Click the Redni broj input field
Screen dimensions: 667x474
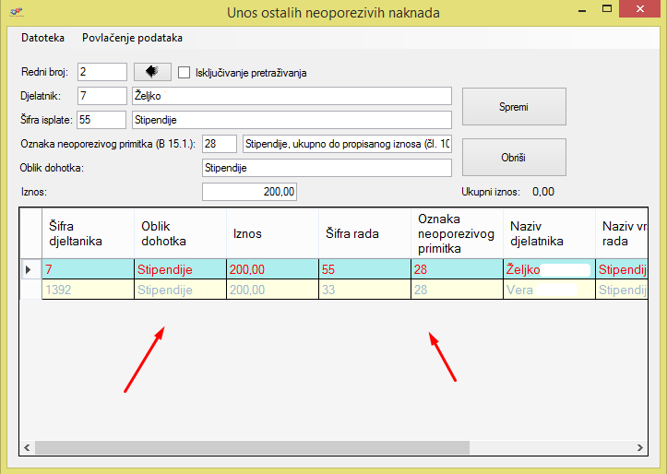[x=102, y=72]
